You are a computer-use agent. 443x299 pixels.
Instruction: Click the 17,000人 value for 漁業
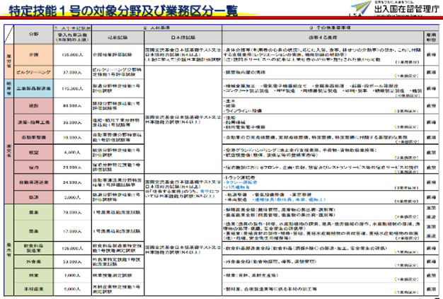pyautogui.click(x=72, y=231)
